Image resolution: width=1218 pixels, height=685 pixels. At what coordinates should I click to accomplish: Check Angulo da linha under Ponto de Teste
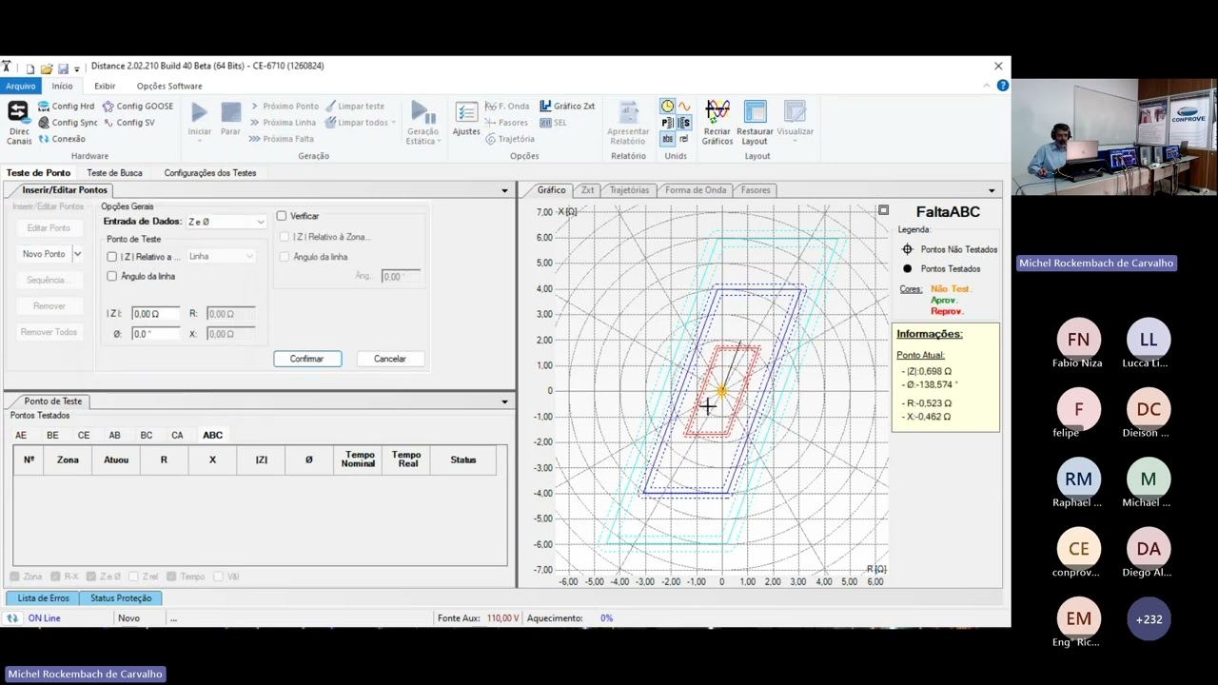112,276
